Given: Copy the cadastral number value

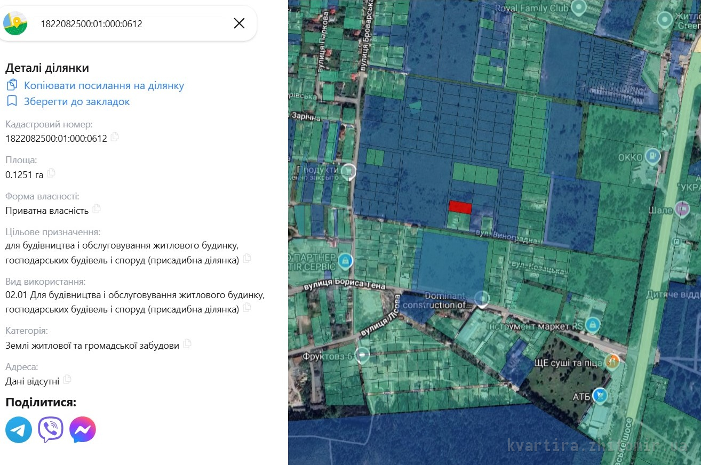Looking at the screenshot, I should click(x=114, y=137).
